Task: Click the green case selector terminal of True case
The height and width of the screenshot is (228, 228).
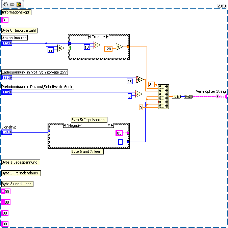Action: click(x=69, y=48)
